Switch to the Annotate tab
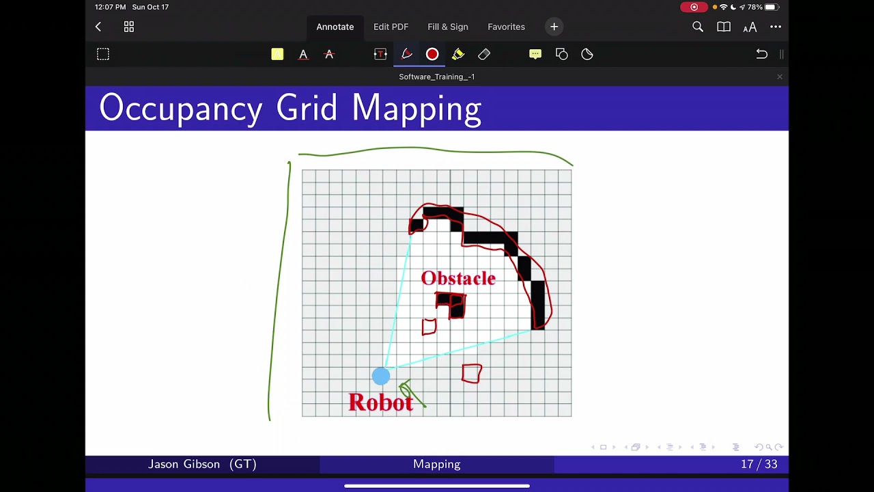Viewport: 874px width, 492px height. [335, 27]
